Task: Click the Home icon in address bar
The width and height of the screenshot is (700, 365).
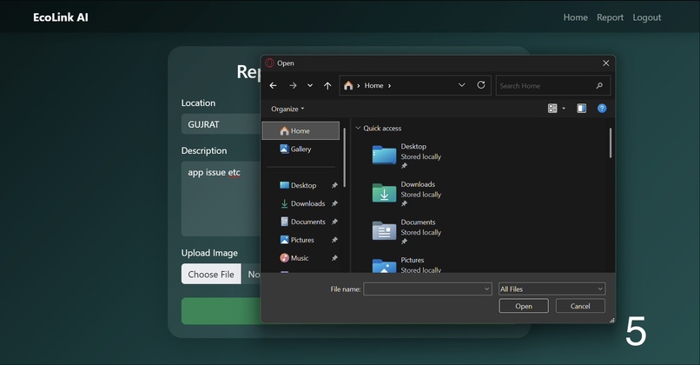Action: 348,85
